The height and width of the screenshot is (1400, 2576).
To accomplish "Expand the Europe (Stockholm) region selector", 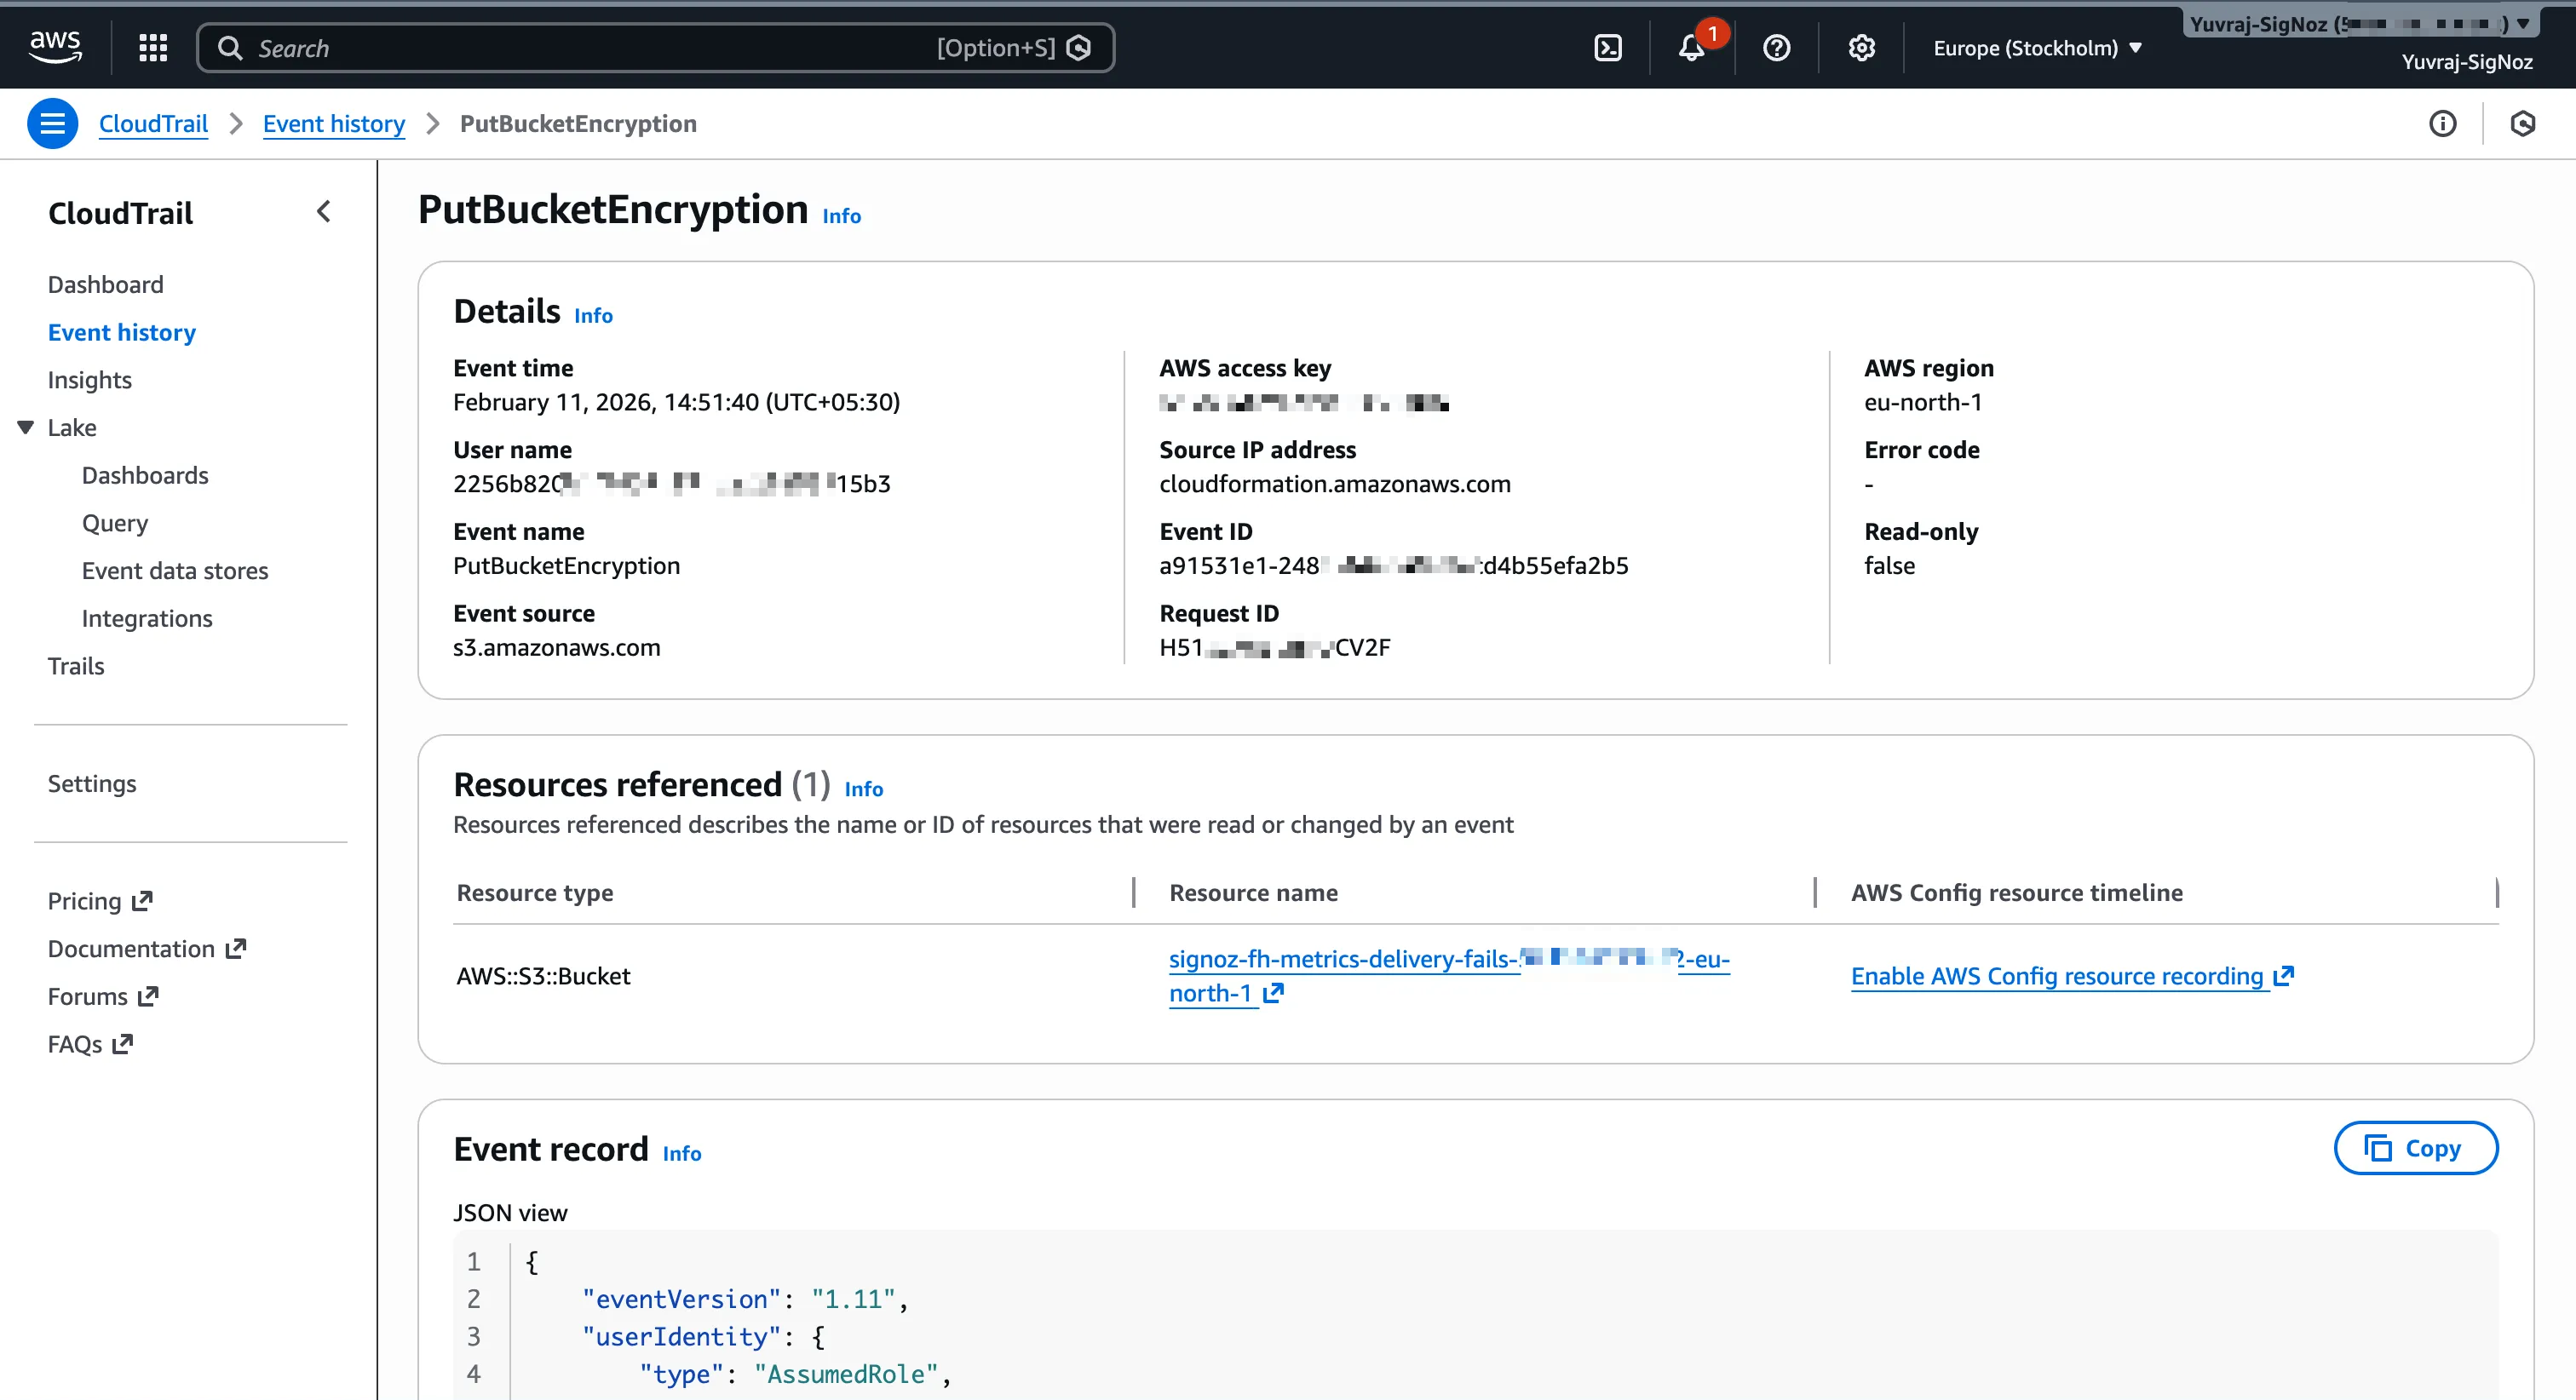I will click(x=2037, y=47).
